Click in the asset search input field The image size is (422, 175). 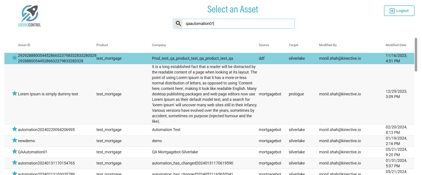[239, 24]
